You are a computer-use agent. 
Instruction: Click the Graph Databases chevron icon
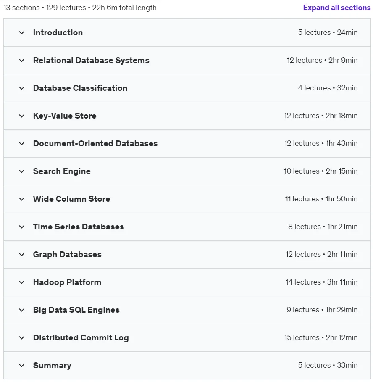[22, 255]
